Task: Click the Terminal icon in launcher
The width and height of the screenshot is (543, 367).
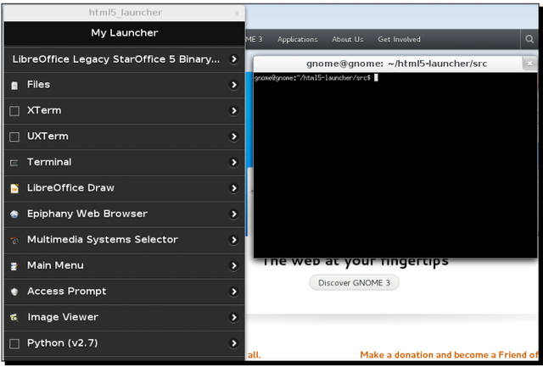Action: [x=14, y=163]
